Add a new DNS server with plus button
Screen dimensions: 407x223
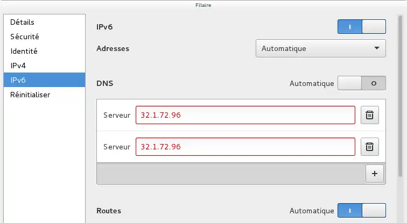374,174
